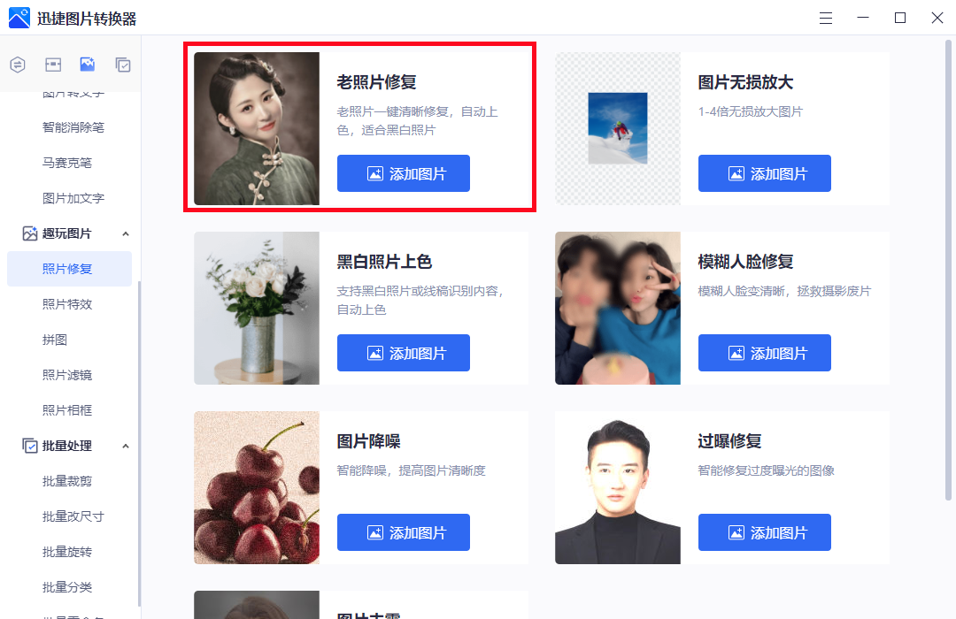Screen dimensions: 956x619
Task: Select the highlighted picture editing icon in sidebar toolbar
Action: click(87, 64)
